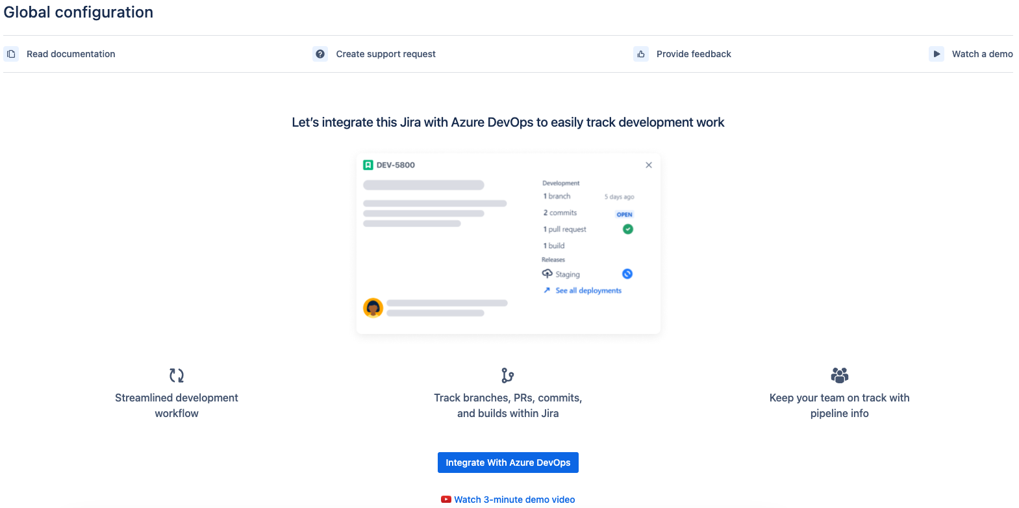
Task: Click the user avatar in preview card
Action: [x=373, y=307]
